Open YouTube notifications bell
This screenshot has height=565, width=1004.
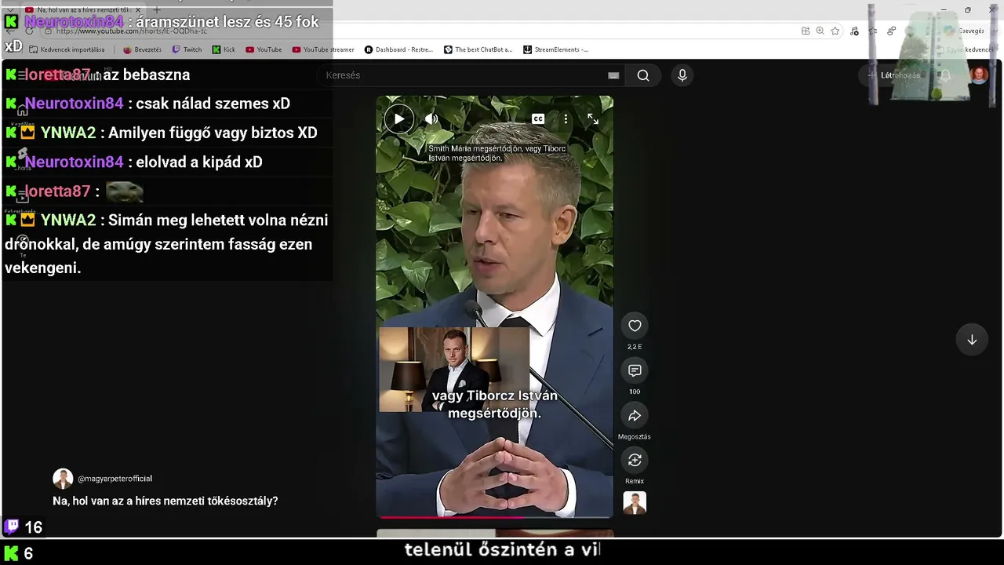946,75
